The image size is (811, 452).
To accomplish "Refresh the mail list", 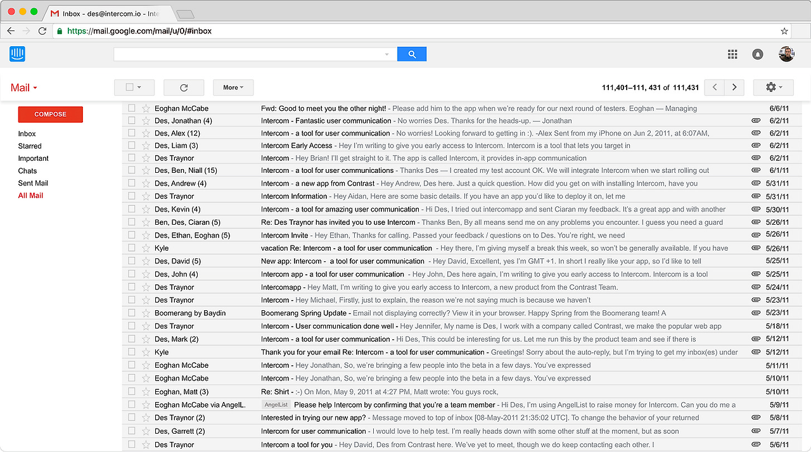I will tap(184, 87).
